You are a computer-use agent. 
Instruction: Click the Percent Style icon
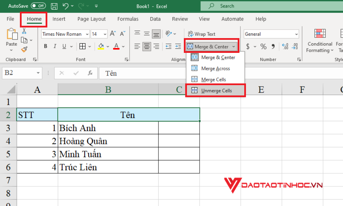point(263,46)
